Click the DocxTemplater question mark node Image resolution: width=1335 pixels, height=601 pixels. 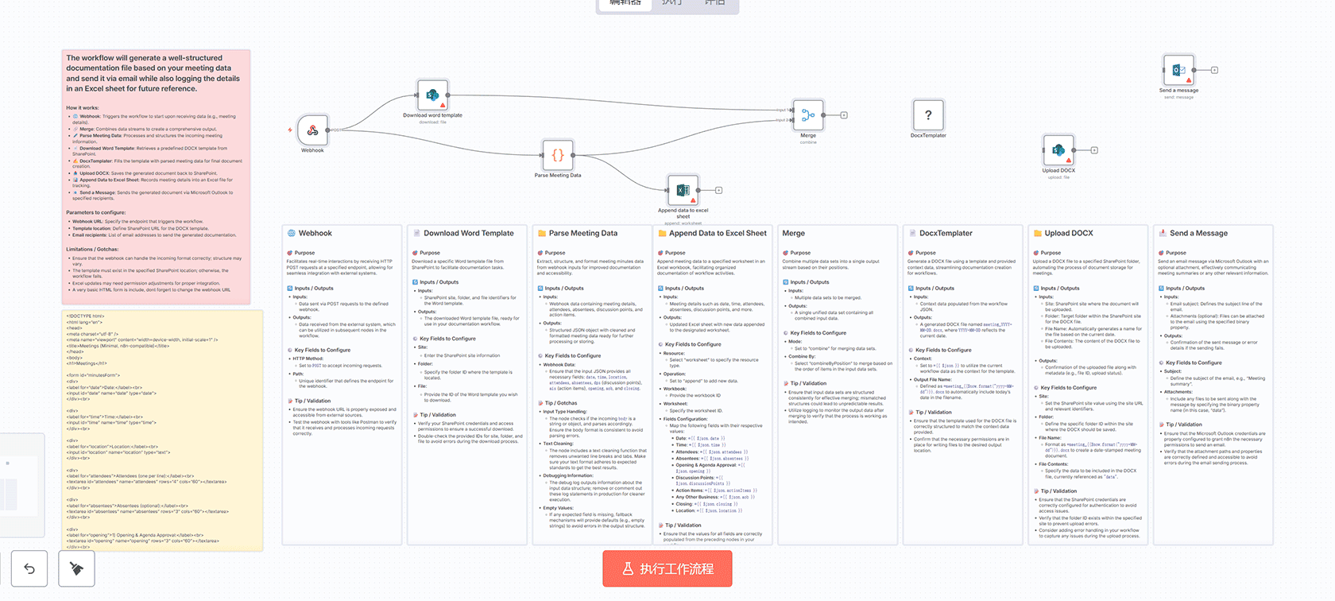click(928, 115)
